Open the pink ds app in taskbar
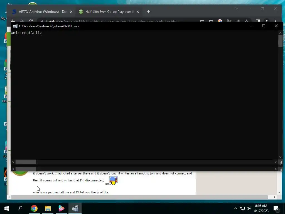This screenshot has width=285, height=214. pos(62,208)
